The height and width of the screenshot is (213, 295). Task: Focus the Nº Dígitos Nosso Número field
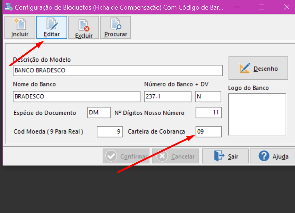209,113
